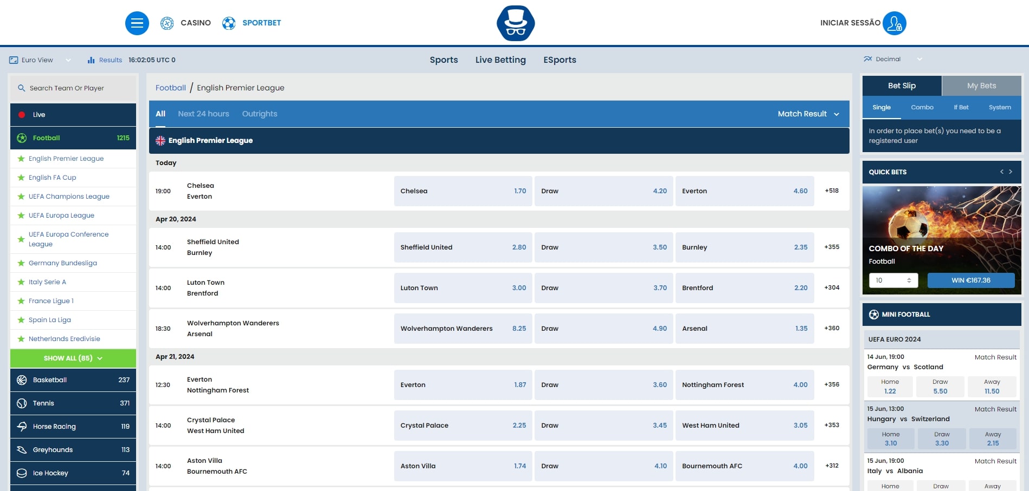Image resolution: width=1029 pixels, height=491 pixels.
Task: Open the My Bets tab
Action: click(981, 86)
